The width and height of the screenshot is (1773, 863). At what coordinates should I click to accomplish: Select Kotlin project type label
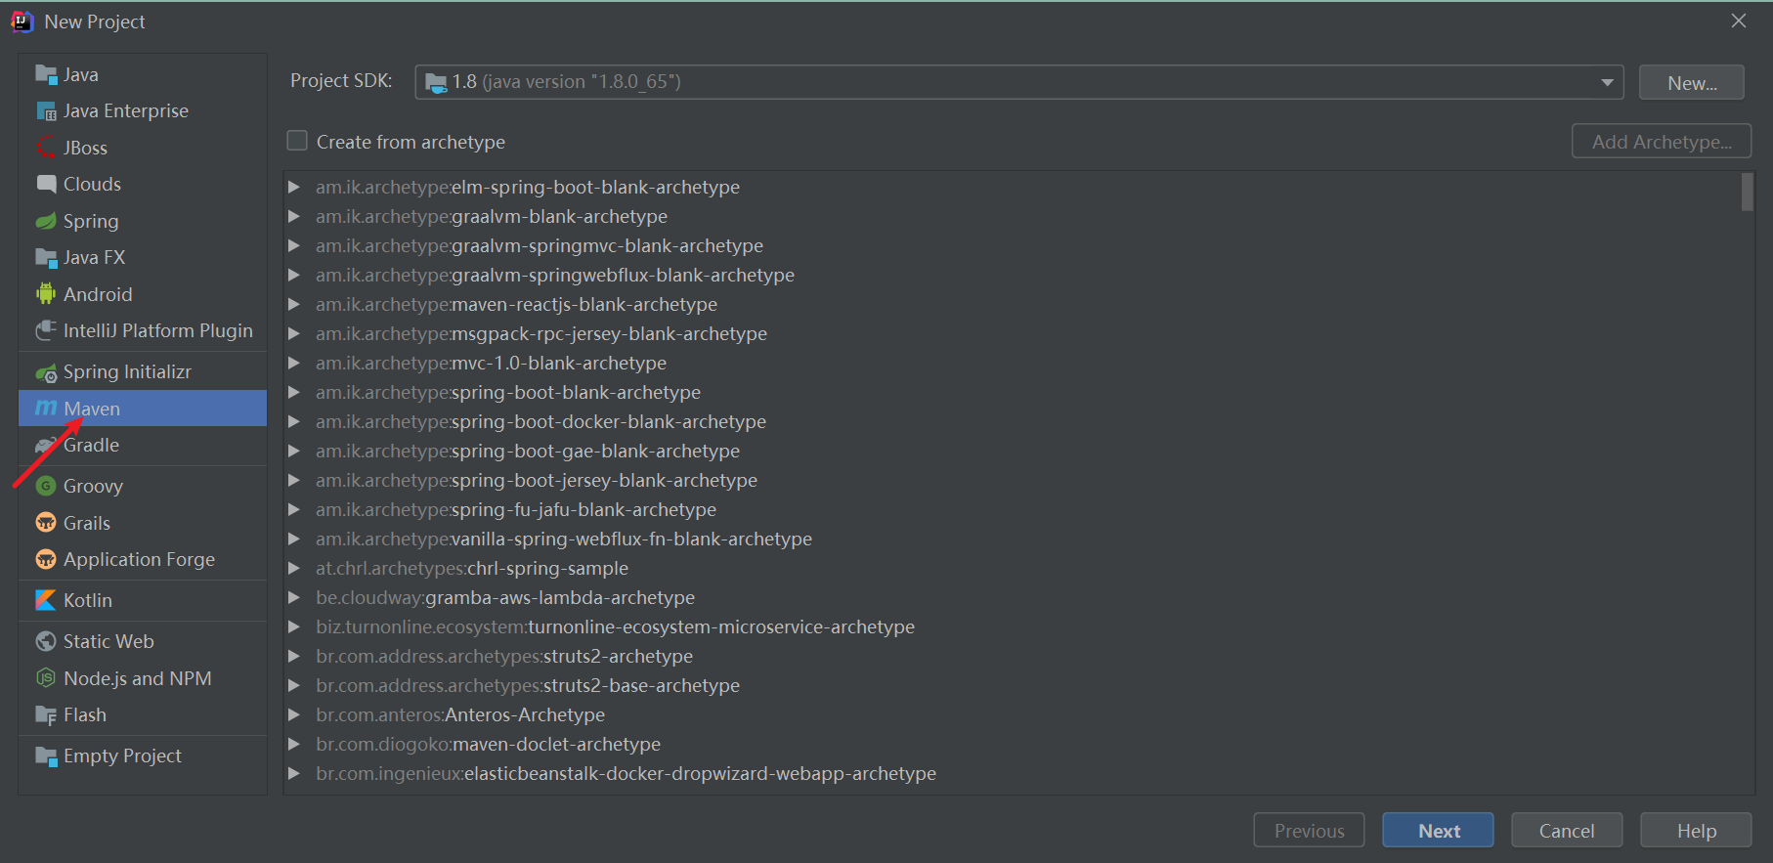click(x=88, y=600)
